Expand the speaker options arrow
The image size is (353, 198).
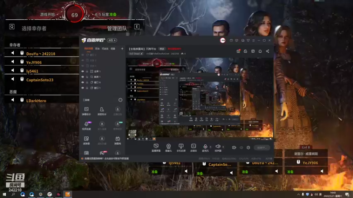(223, 147)
